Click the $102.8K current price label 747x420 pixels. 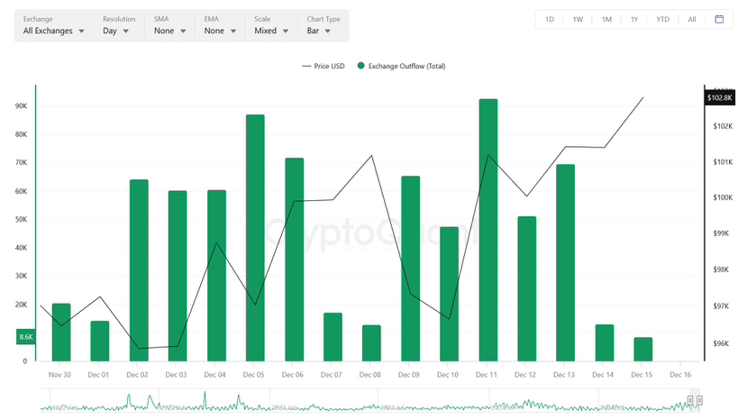tap(720, 97)
